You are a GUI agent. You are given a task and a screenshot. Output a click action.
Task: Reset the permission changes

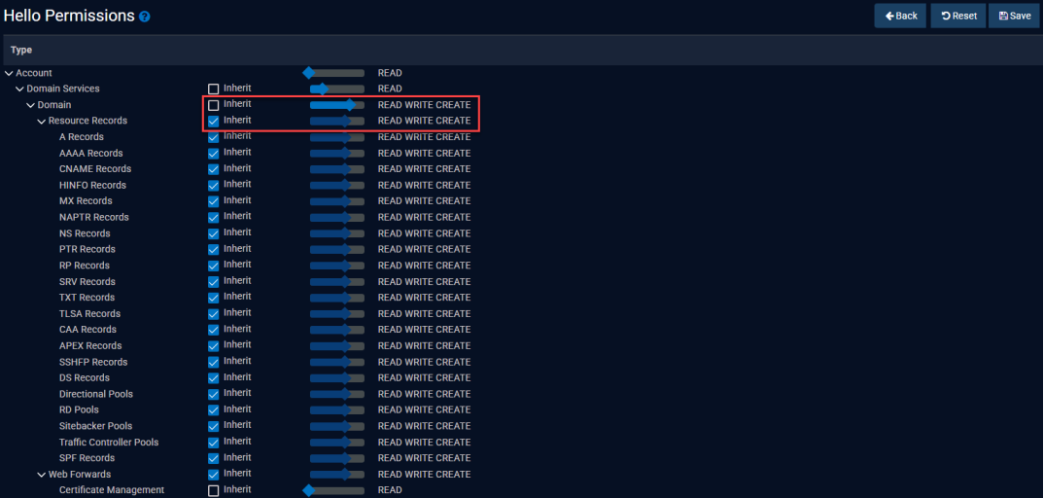pyautogui.click(x=957, y=16)
